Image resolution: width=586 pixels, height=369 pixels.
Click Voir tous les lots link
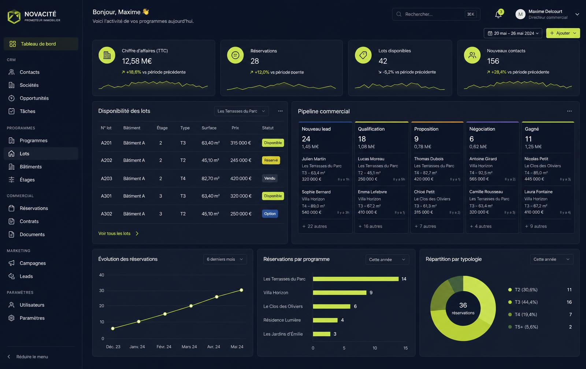118,234
